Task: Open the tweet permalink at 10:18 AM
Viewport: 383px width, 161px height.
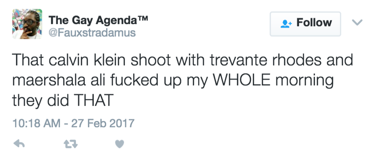Action: coord(36,123)
